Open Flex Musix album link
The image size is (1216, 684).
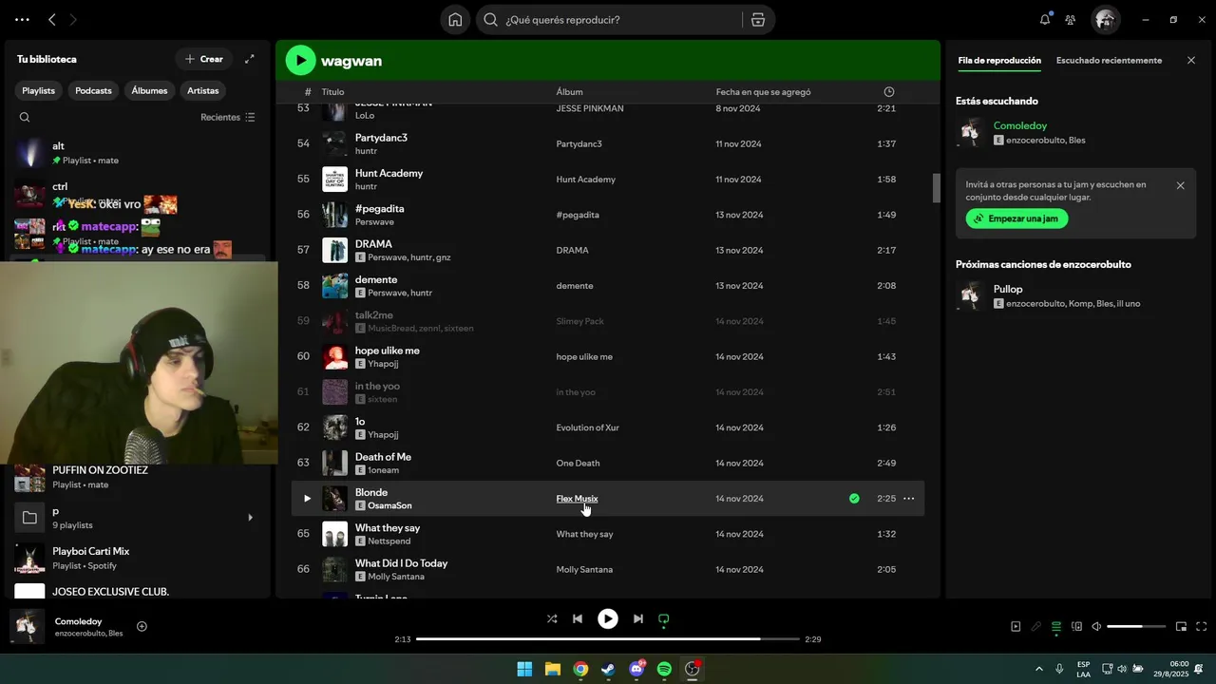[x=577, y=499]
